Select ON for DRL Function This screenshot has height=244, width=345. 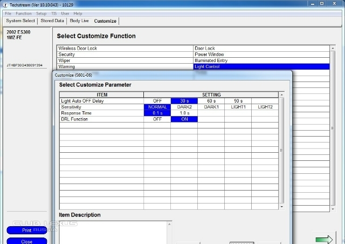(x=184, y=119)
